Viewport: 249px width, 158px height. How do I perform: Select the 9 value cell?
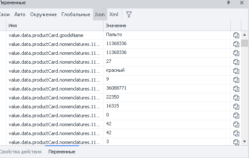[x=167, y=80]
